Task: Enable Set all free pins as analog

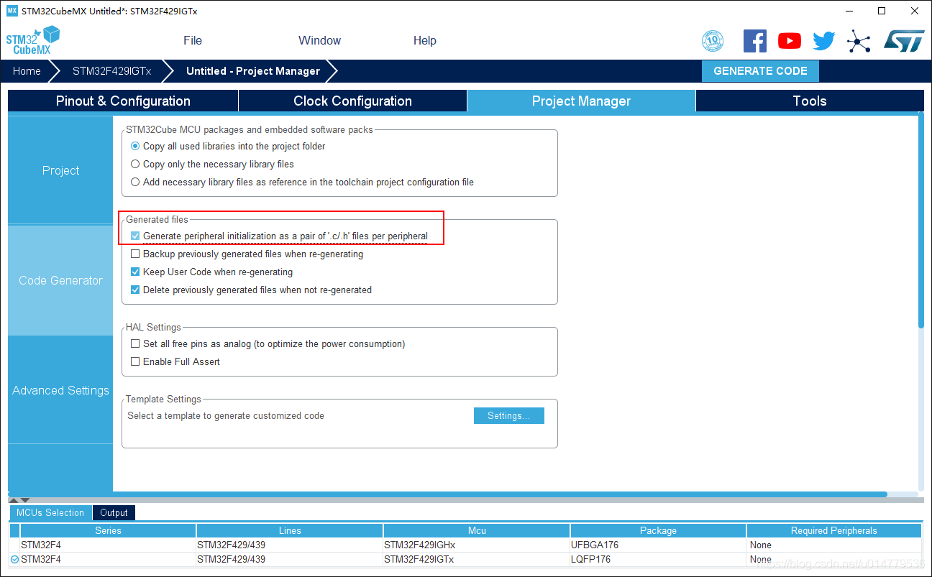Action: click(135, 343)
